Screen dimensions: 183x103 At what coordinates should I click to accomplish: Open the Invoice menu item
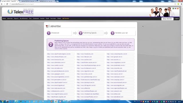[42, 18]
